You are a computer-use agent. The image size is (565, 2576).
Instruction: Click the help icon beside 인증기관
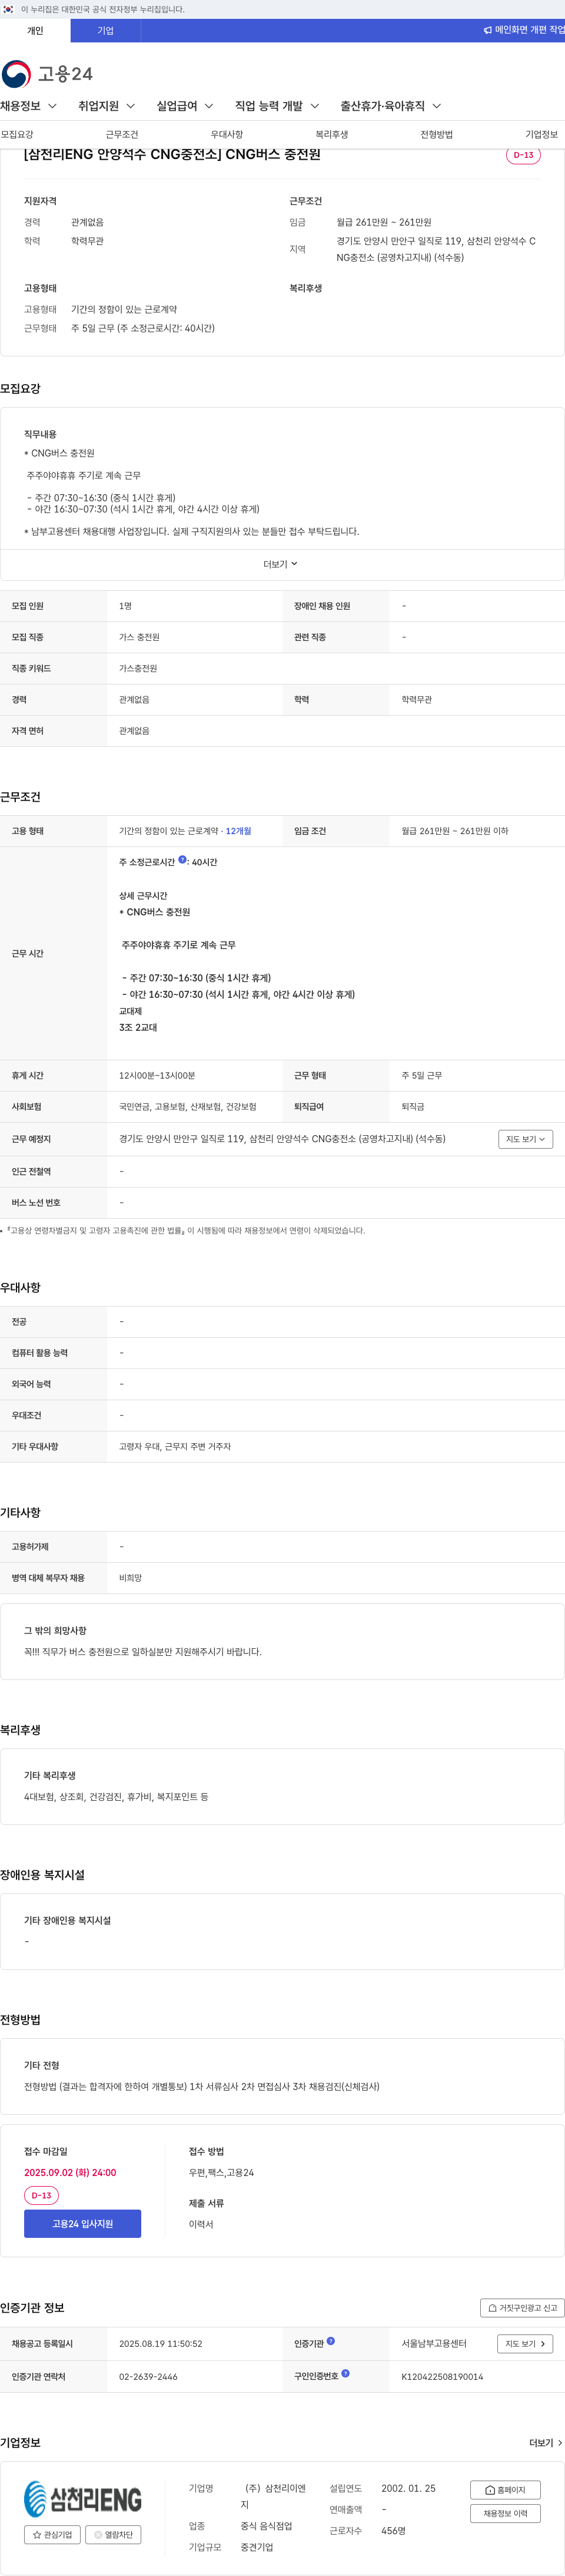pyautogui.click(x=330, y=2341)
